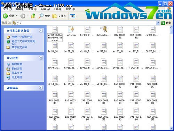
Task: Click the file name label he-IL_Bi...
Action: (x=71, y=68)
